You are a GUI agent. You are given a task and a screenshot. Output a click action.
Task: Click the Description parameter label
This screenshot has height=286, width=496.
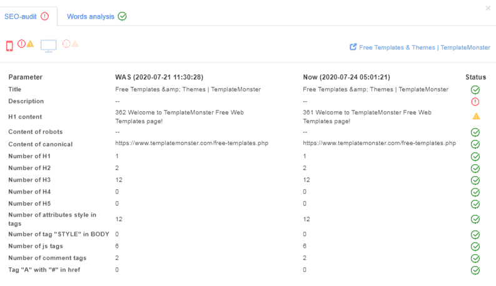26,101
